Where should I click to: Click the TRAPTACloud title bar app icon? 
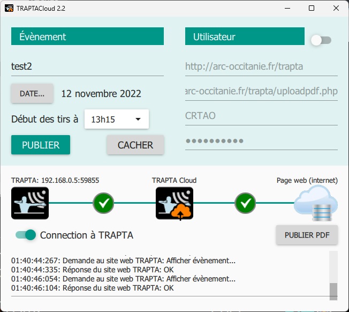(9, 8)
